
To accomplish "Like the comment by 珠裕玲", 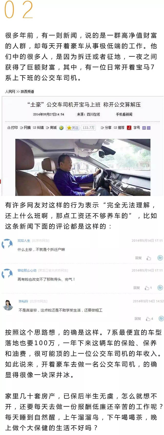I will [148, 319].
